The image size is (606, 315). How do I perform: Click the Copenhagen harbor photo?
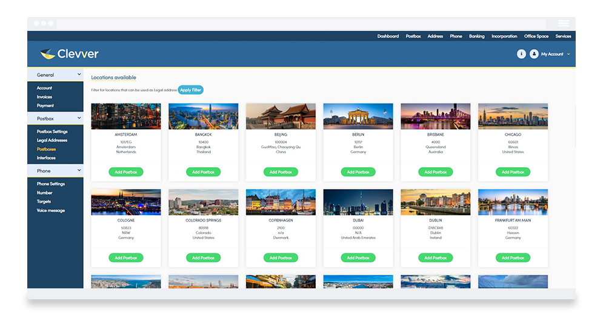point(281,202)
